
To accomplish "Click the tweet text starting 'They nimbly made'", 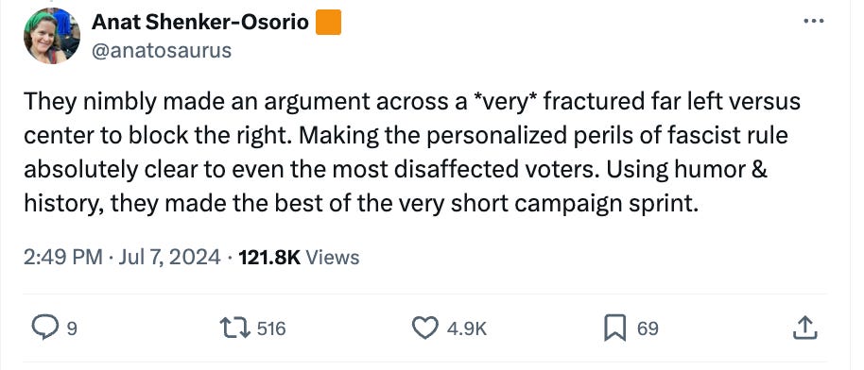I will click(411, 153).
